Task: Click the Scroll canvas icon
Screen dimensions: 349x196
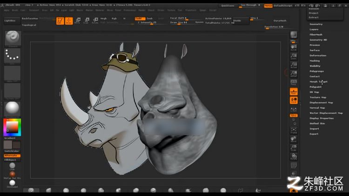Action: [294, 47]
